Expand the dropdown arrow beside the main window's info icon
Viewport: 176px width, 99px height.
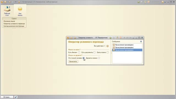pyautogui.click(x=165, y=2)
